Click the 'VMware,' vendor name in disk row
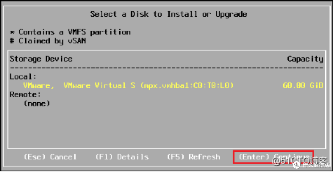 tap(39, 85)
